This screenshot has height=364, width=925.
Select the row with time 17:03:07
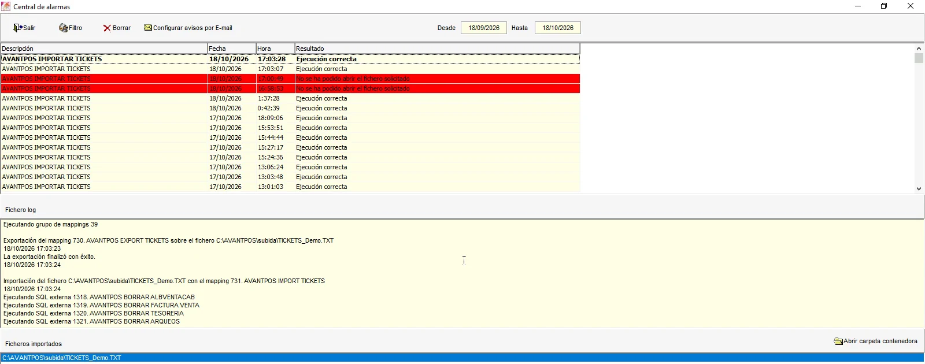coord(290,69)
